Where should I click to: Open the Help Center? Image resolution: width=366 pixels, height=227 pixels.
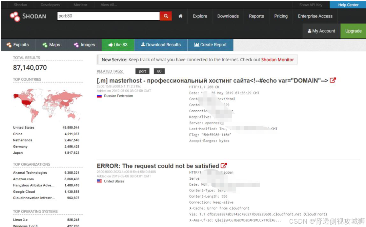click(x=348, y=5)
